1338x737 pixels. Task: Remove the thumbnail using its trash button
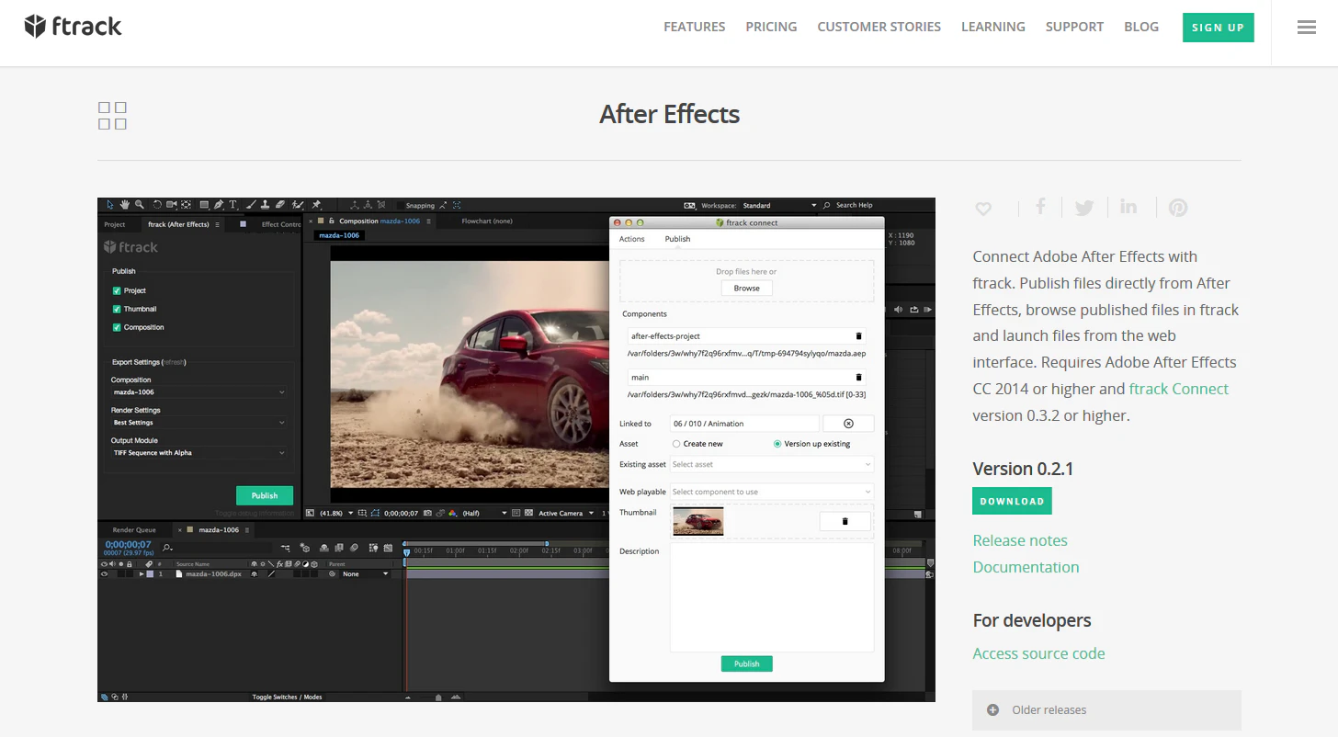pos(845,521)
